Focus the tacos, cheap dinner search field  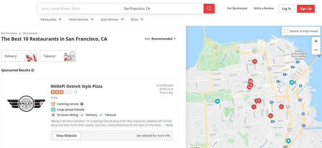coord(79,8)
